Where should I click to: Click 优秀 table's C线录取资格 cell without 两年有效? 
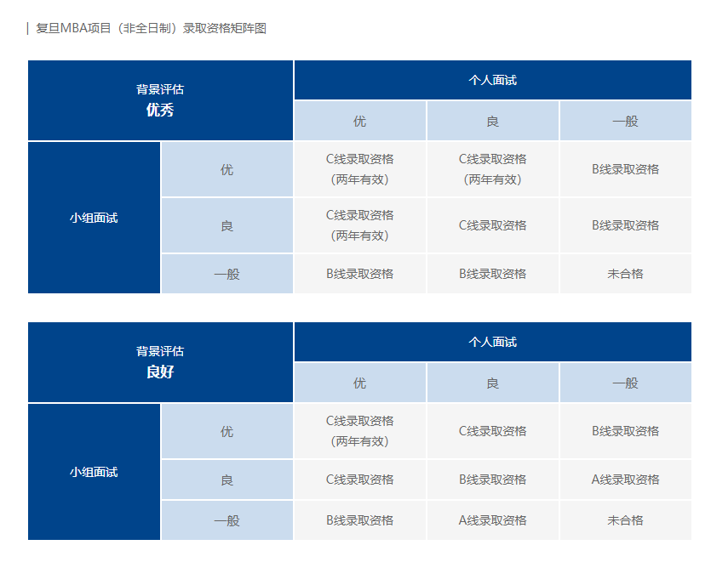[492, 225]
